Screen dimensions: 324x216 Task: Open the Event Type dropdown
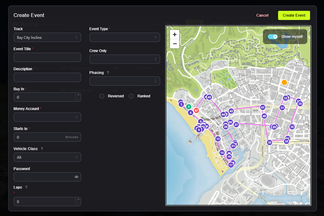125,37
